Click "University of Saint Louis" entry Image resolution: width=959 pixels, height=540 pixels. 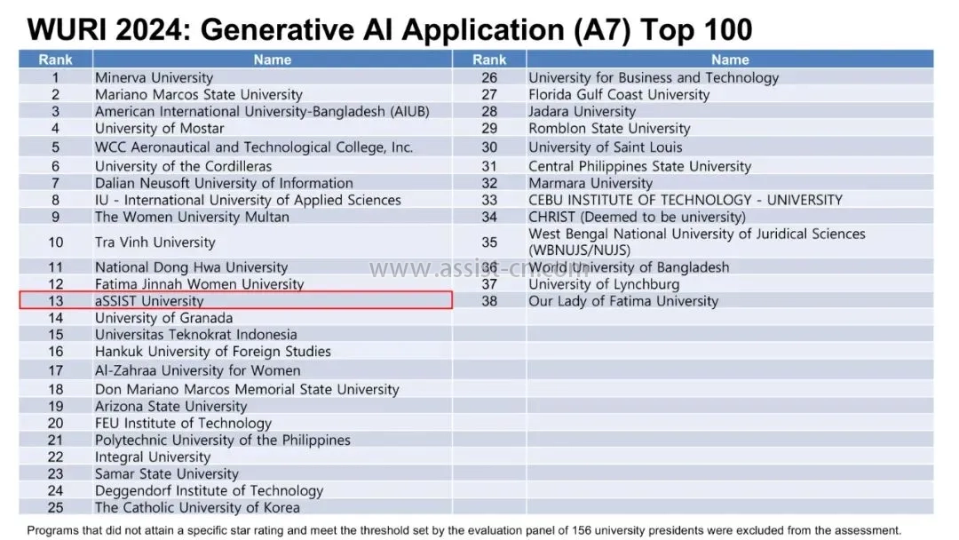coord(606,147)
